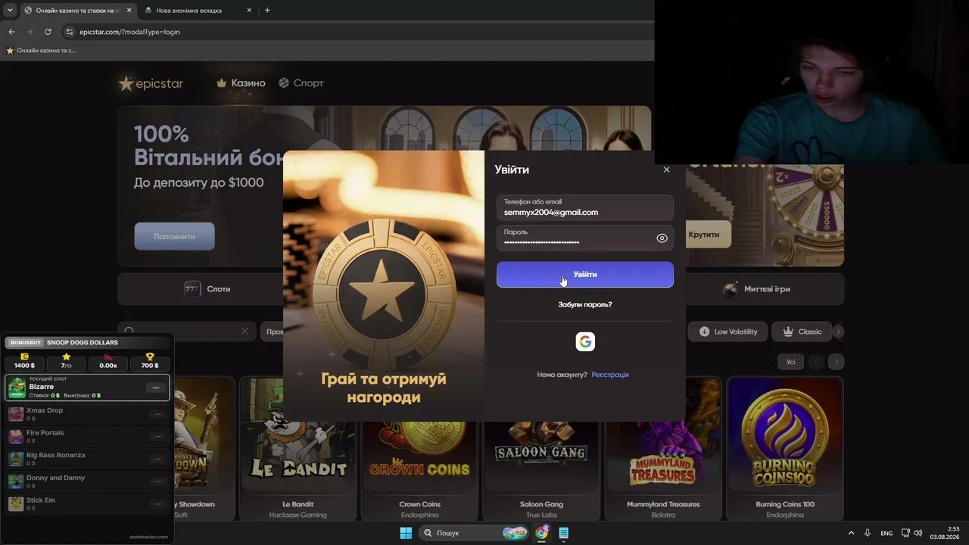Open the Спорт section

pyautogui.click(x=301, y=83)
